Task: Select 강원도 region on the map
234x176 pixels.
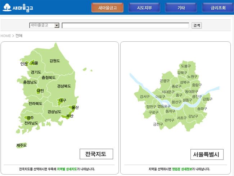Action: (x=55, y=61)
